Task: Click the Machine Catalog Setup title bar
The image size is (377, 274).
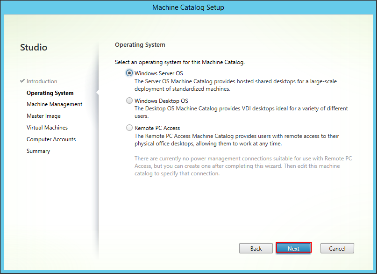Action: 188,7
